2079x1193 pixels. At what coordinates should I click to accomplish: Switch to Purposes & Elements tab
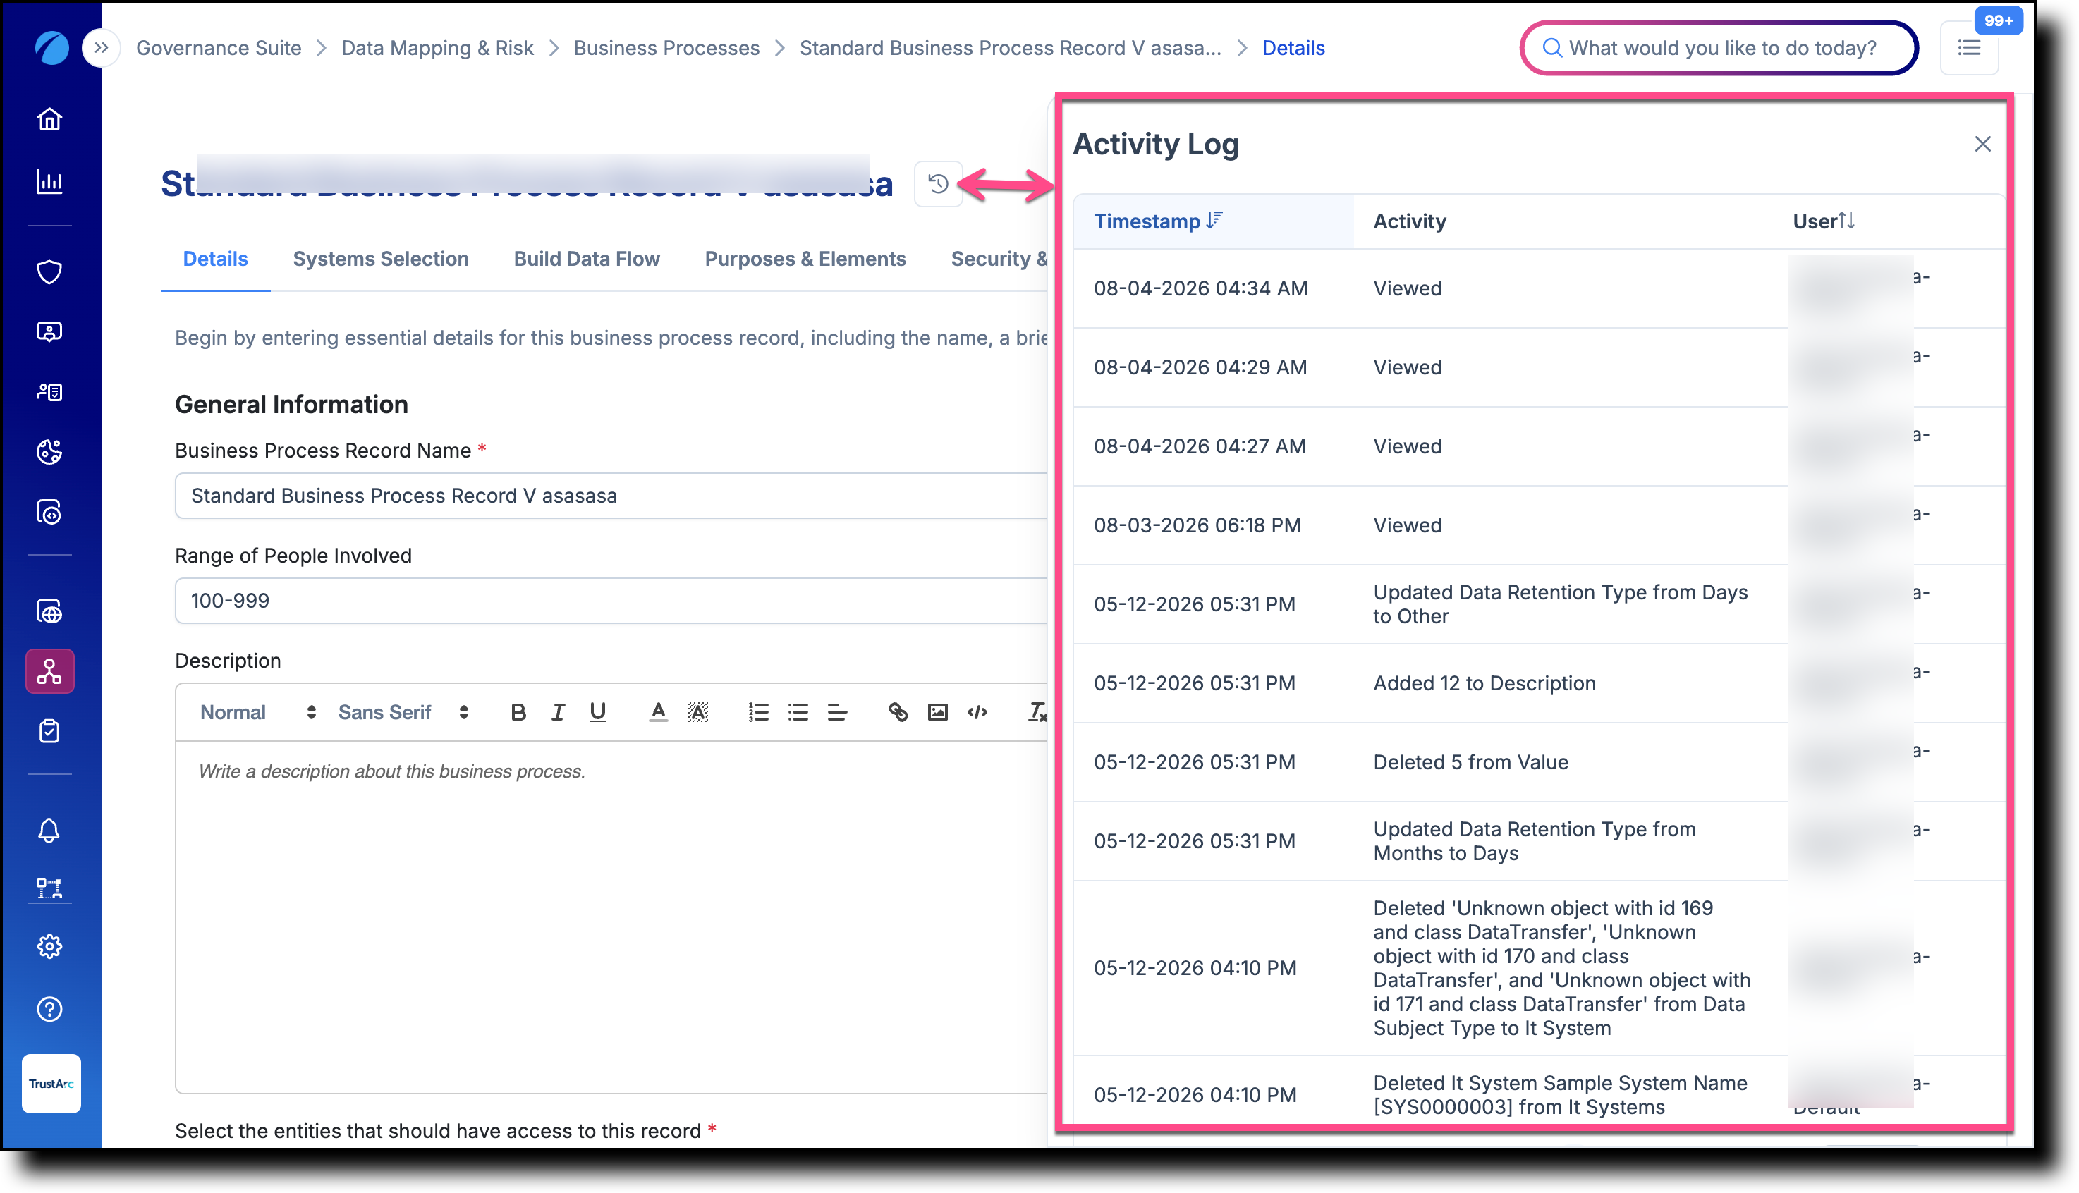[805, 259]
